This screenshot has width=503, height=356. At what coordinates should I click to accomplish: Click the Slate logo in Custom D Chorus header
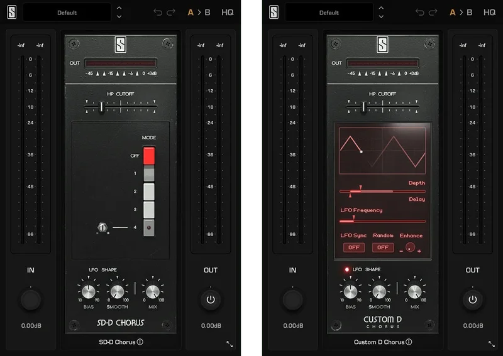click(274, 13)
